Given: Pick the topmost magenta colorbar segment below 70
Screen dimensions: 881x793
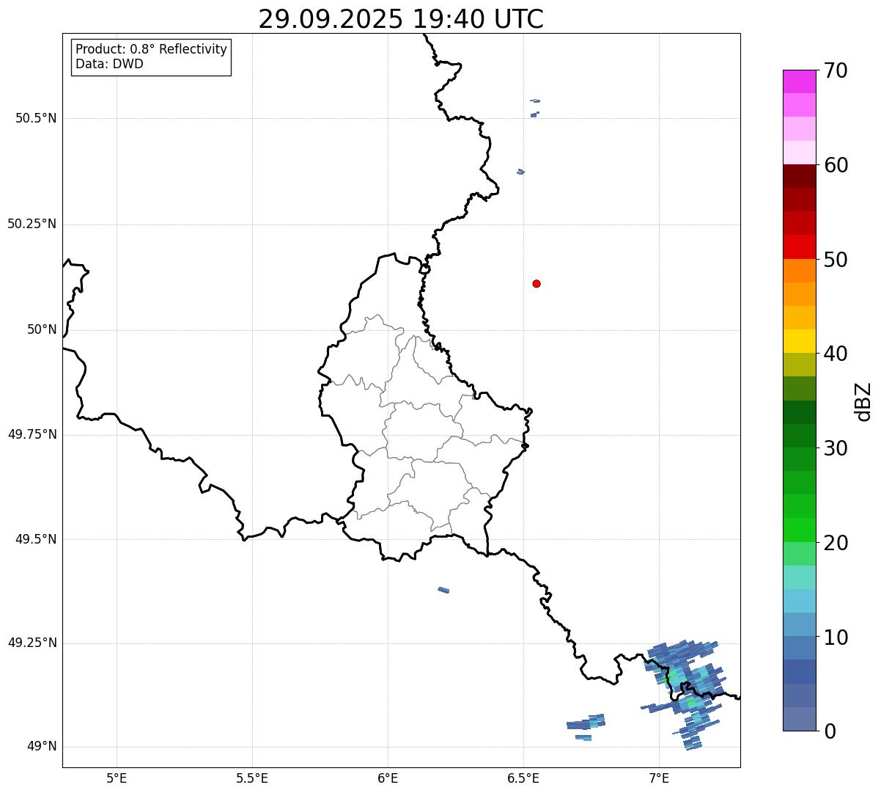Looking at the screenshot, I should 799,81.
